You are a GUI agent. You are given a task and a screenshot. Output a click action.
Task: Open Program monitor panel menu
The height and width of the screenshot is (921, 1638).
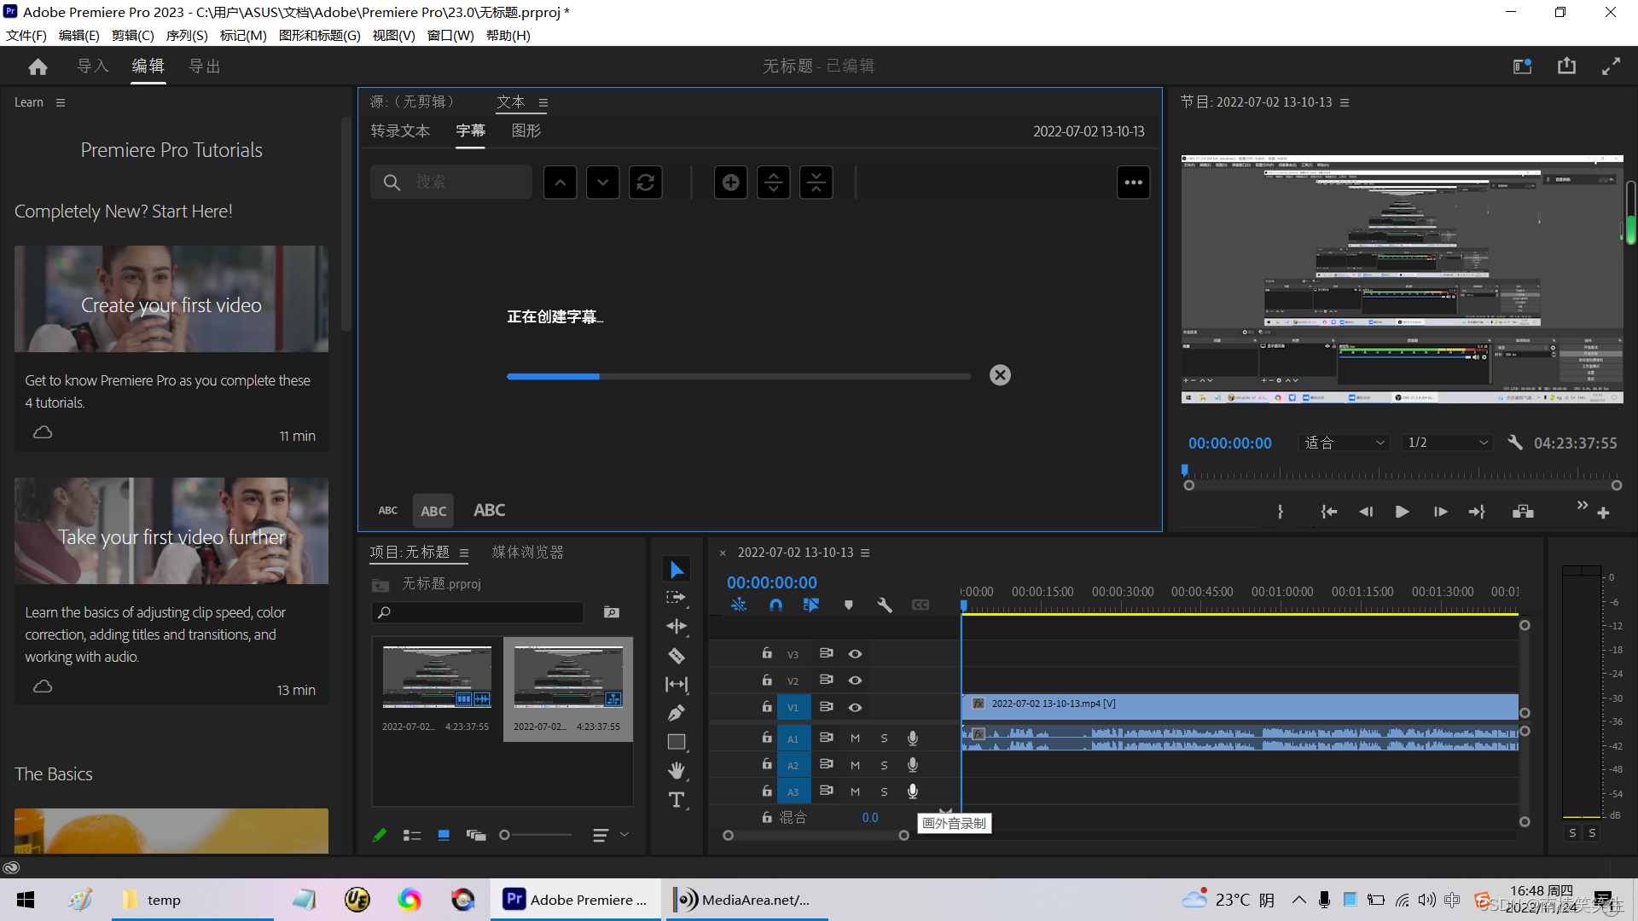point(1345,102)
